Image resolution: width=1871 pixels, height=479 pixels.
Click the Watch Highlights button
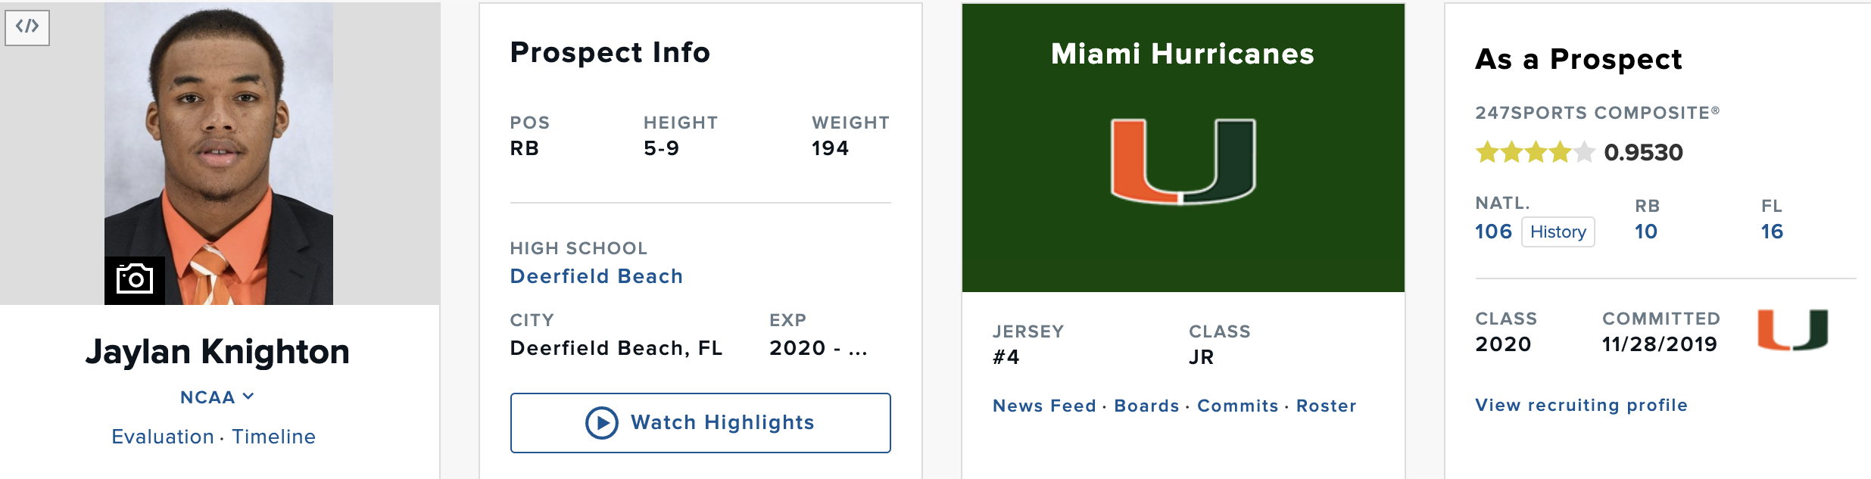point(700,423)
